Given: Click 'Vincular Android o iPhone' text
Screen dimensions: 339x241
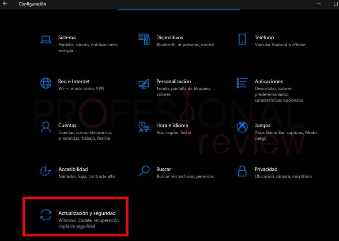Looking at the screenshot, I should point(280,44).
